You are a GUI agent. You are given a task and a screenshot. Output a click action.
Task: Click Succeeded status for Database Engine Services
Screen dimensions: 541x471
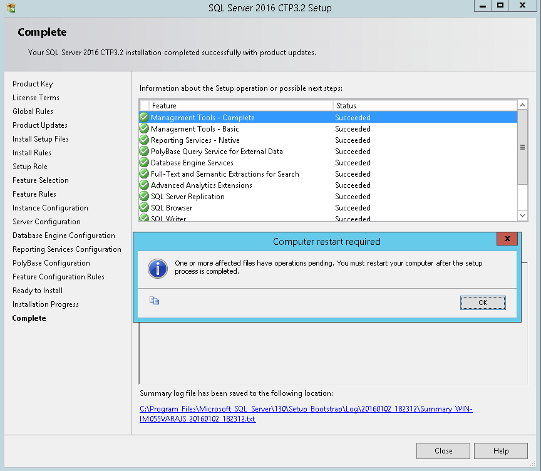[353, 162]
